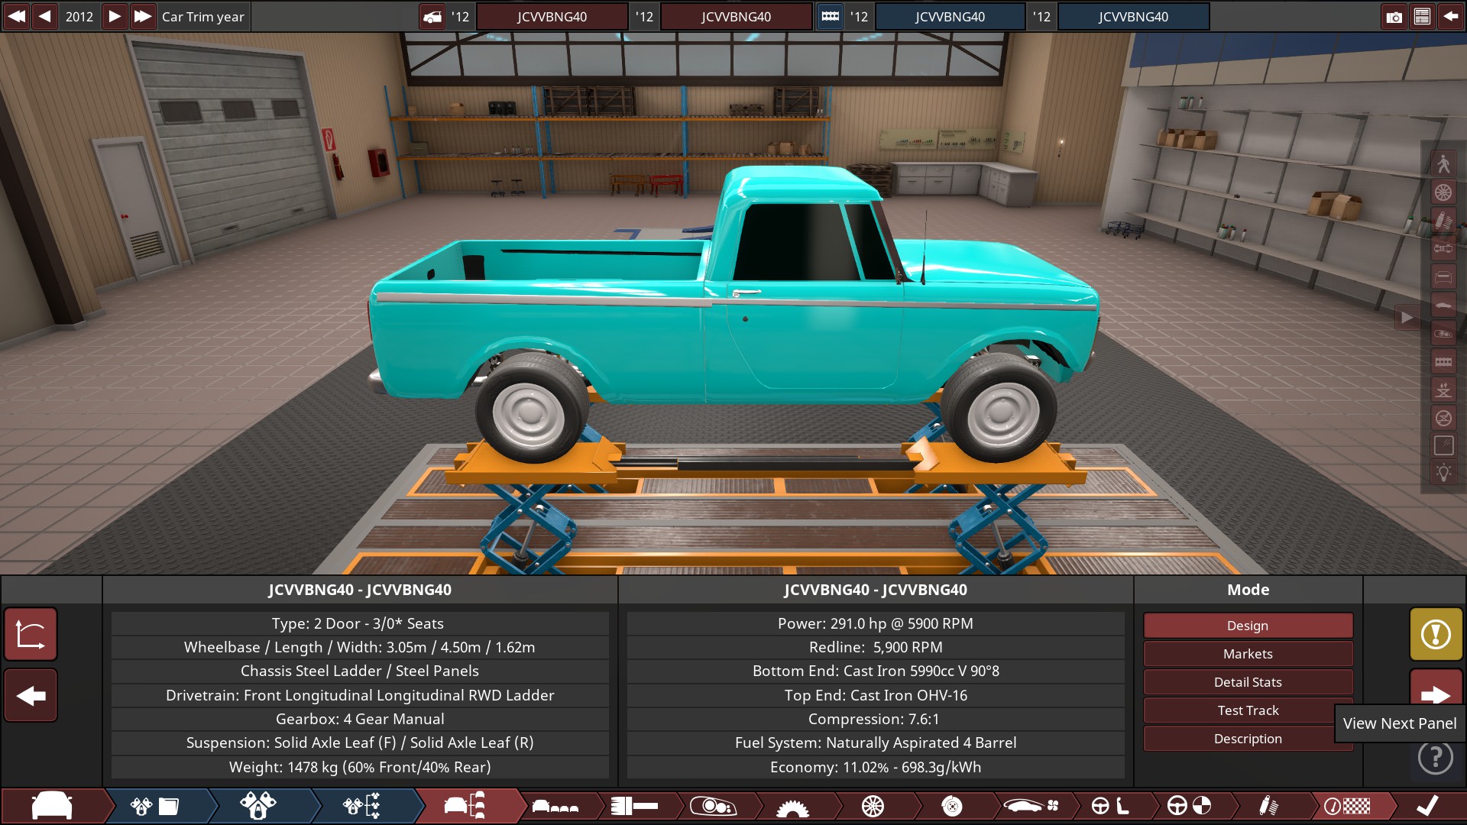Click the 'Compression: 7.6:1' row
This screenshot has width=1467, height=825.
point(876,719)
